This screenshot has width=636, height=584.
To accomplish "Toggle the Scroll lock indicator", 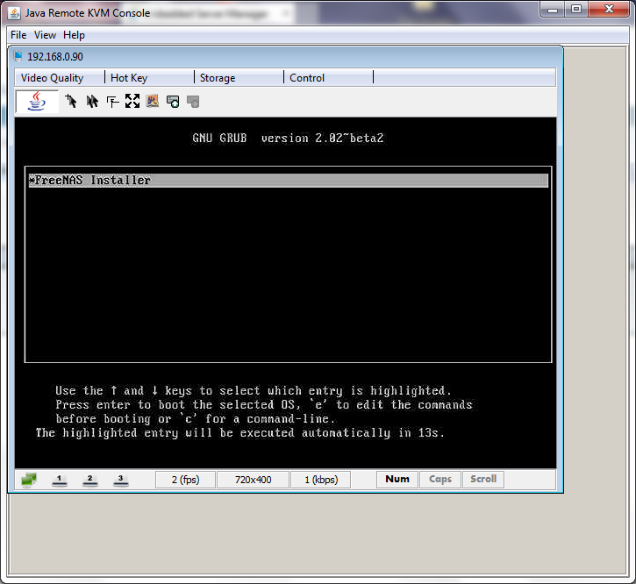I will 483,480.
